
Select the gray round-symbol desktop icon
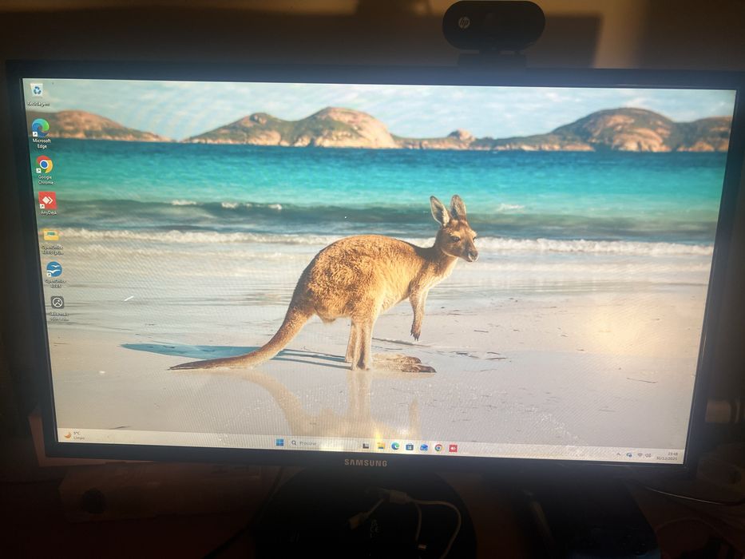[x=57, y=308]
